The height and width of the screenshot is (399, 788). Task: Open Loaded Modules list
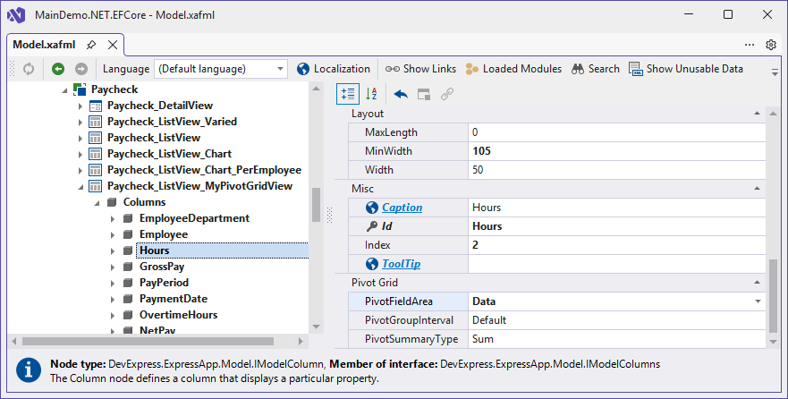point(513,69)
